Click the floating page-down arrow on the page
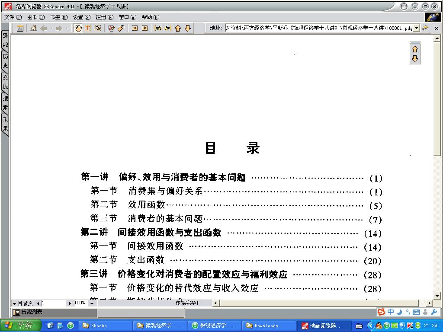Viewport: 443px width, 332px height. click(415, 58)
